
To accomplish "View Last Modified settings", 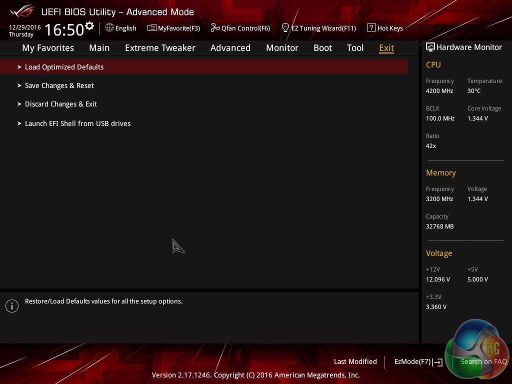I will (355, 361).
